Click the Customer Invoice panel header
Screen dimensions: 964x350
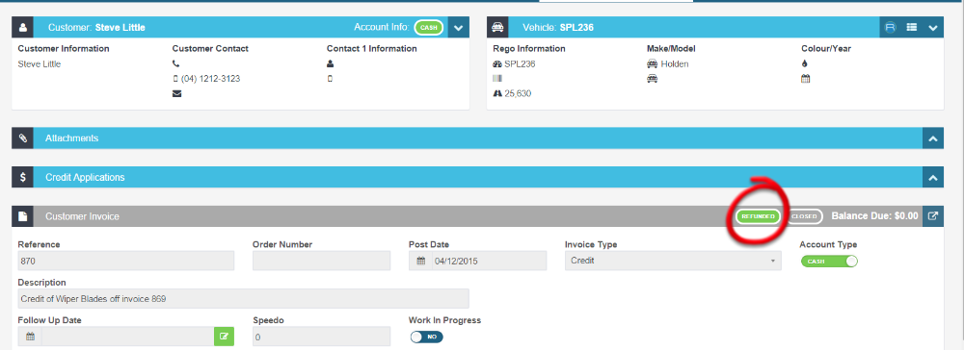[478, 216]
